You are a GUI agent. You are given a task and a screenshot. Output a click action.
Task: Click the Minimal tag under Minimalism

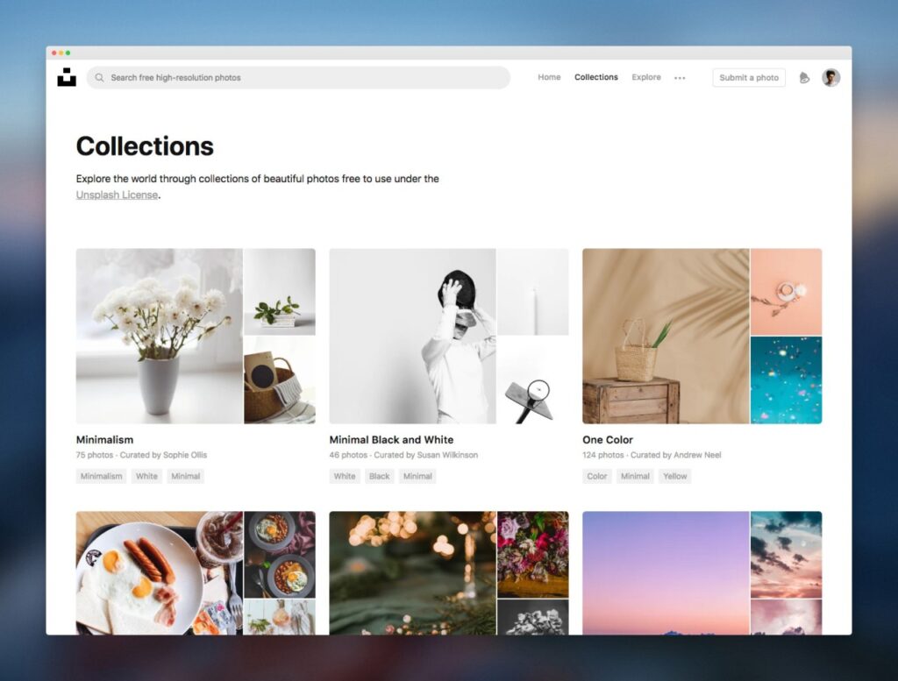[x=186, y=476]
